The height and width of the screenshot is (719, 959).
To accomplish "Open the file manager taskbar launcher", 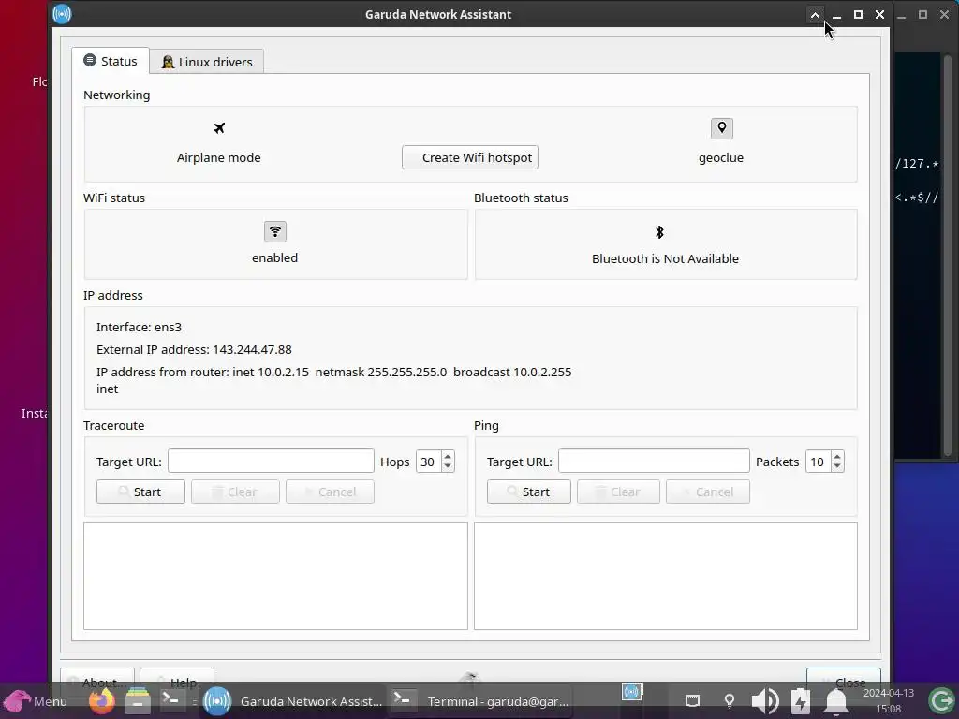I will click(138, 700).
